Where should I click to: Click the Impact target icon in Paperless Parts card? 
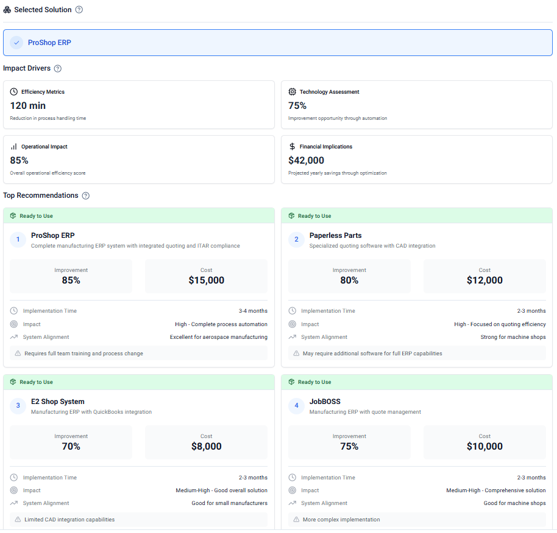tap(293, 324)
